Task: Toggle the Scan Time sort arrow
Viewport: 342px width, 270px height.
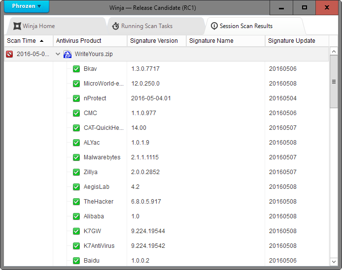Action: [42, 41]
